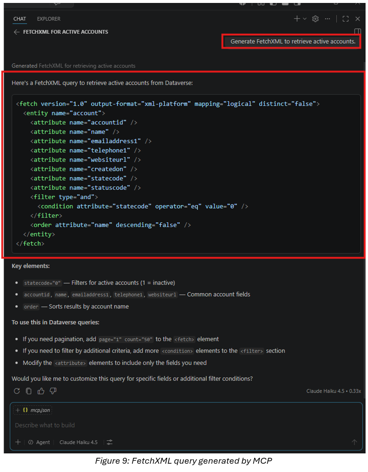
Task: Add context using the bottom plus icon
Action: pos(18,442)
